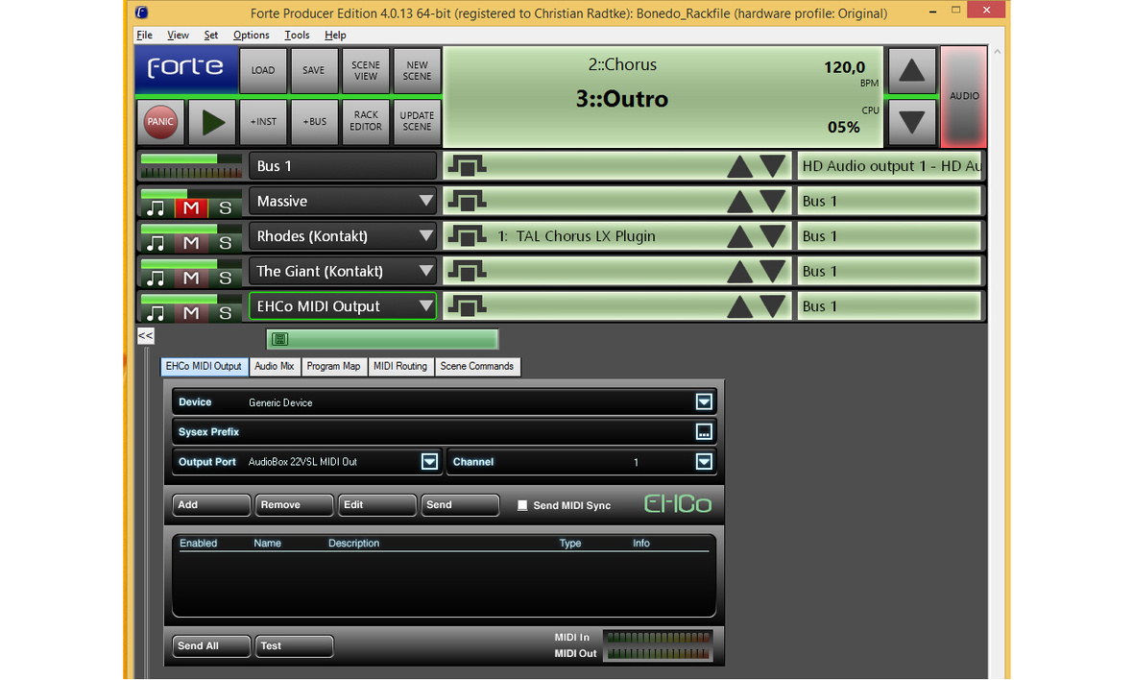Switch to the Program Map tab
The height and width of the screenshot is (680, 1133).
(x=333, y=366)
